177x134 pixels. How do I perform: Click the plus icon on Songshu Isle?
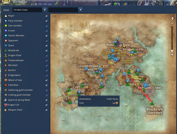[140, 80]
